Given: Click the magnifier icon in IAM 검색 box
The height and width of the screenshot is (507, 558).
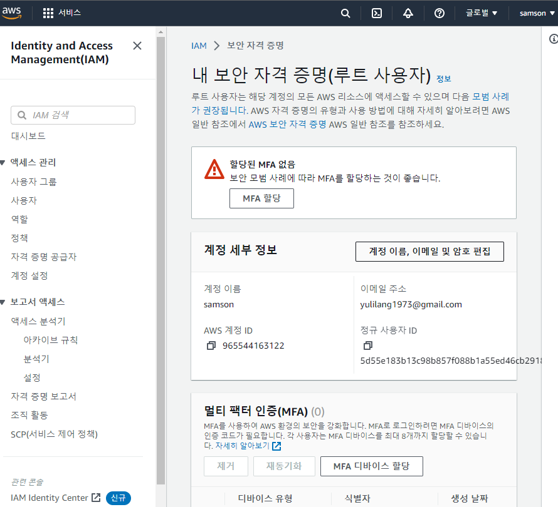Looking at the screenshot, I should 22,115.
